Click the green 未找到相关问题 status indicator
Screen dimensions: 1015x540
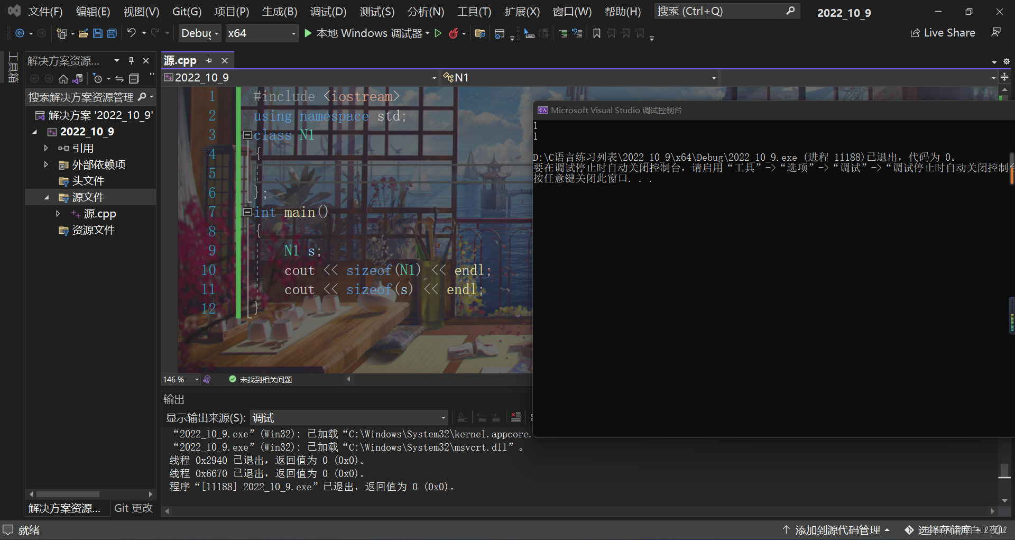[x=261, y=380]
